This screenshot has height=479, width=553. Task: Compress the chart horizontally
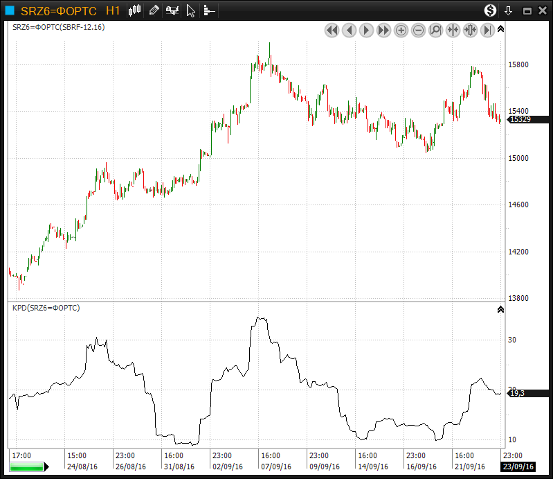[x=453, y=31]
